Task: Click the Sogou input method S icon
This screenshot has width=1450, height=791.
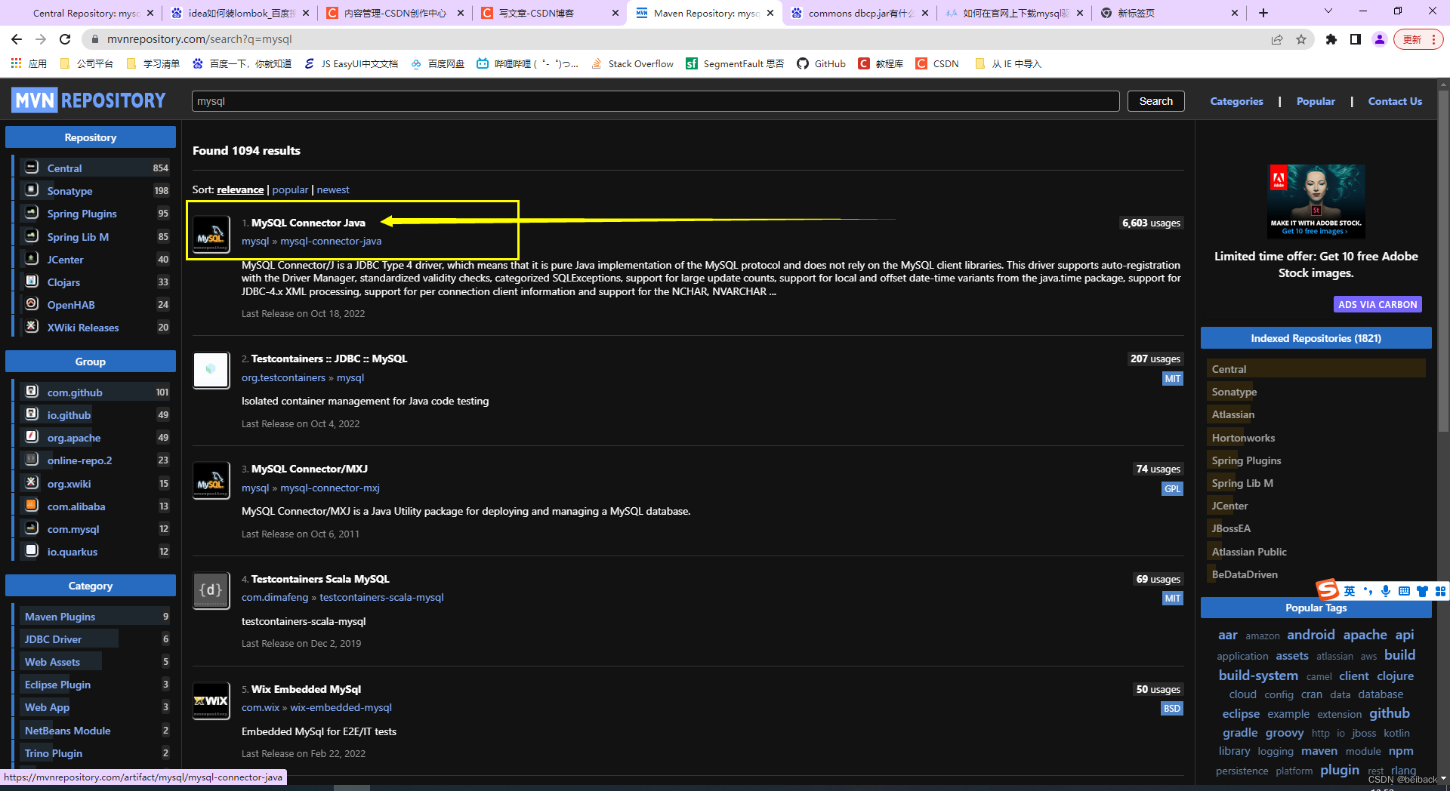Action: (1328, 589)
